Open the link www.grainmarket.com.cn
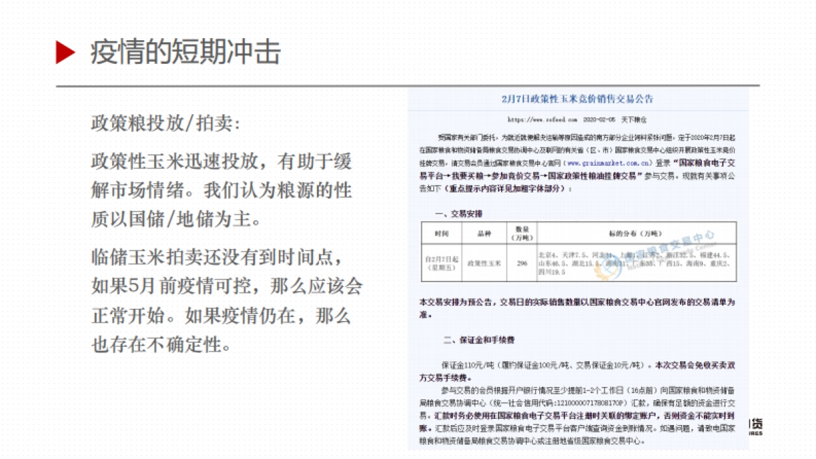816x459 pixels. [x=609, y=163]
